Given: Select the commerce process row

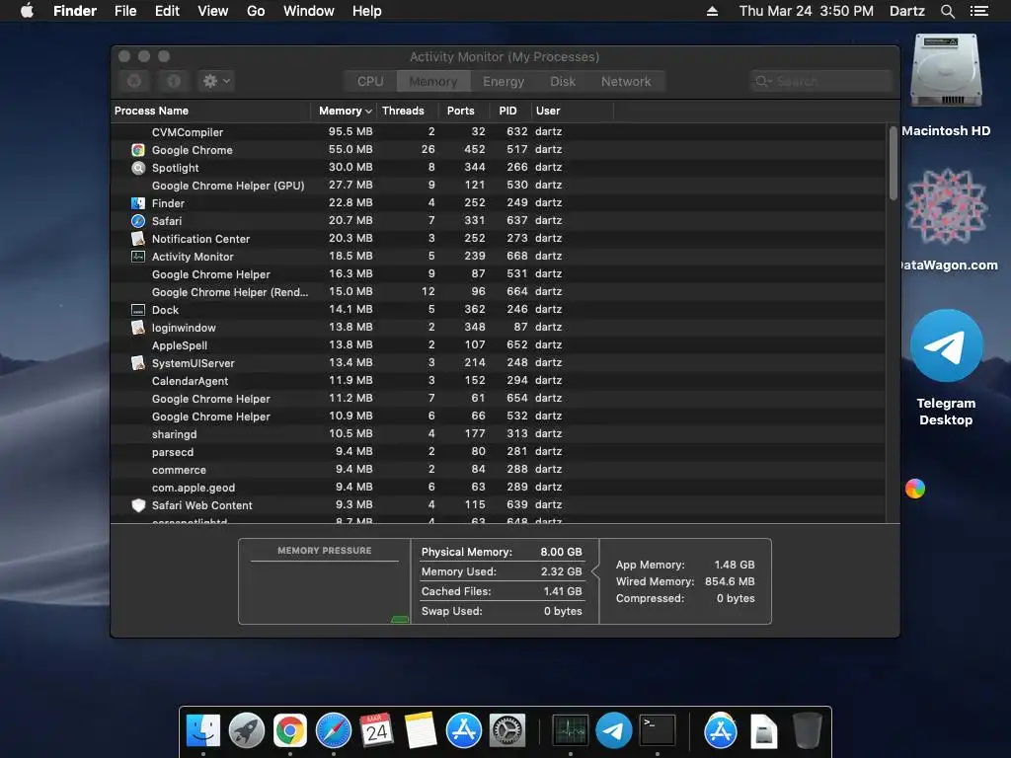Looking at the screenshot, I should (x=499, y=470).
